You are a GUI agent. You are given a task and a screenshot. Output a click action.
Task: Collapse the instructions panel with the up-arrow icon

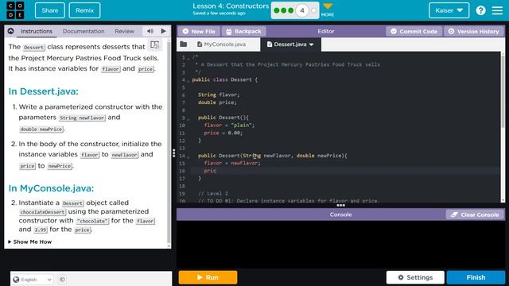(x=10, y=31)
